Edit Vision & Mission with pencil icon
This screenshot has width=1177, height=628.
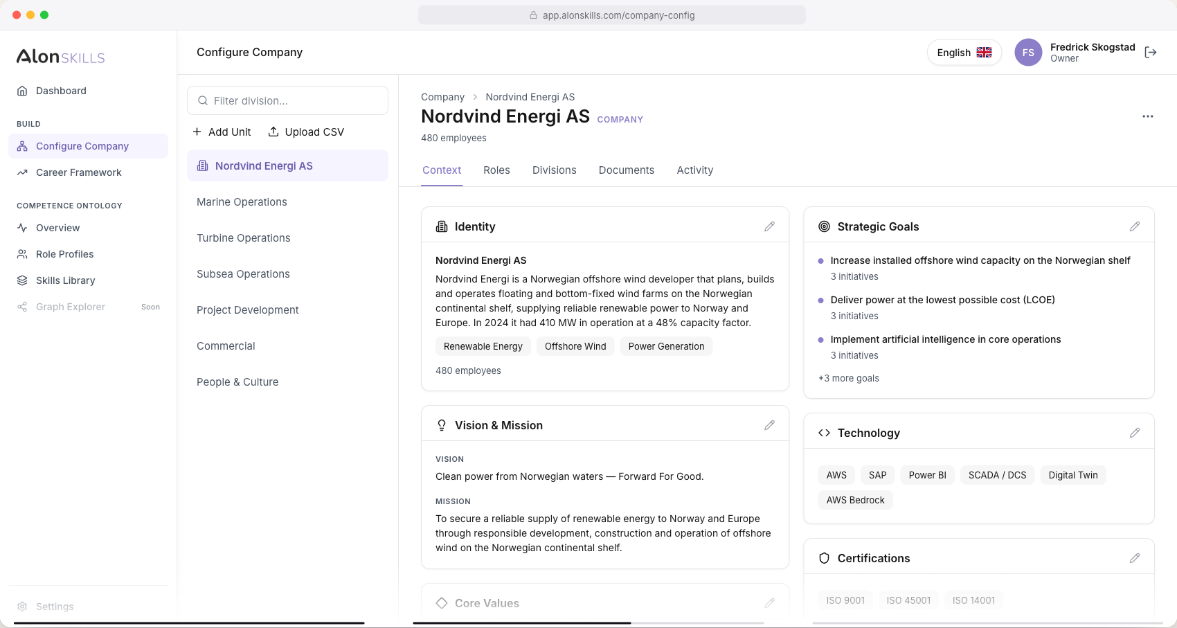[x=769, y=425]
